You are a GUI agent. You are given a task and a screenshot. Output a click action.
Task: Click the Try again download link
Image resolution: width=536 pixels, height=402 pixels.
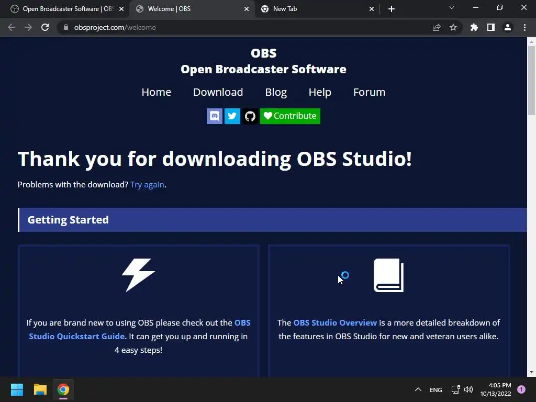[x=147, y=185]
